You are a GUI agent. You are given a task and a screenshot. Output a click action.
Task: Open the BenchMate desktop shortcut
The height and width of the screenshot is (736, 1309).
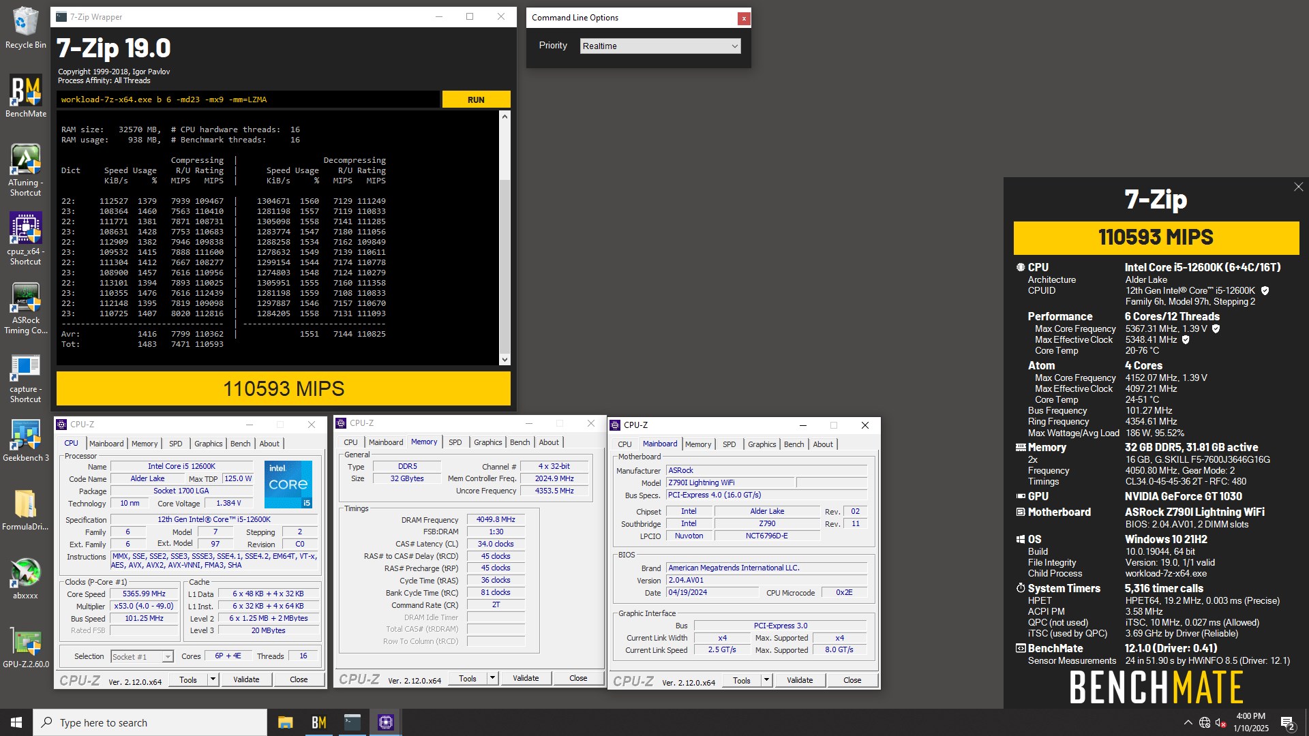pyautogui.click(x=25, y=96)
